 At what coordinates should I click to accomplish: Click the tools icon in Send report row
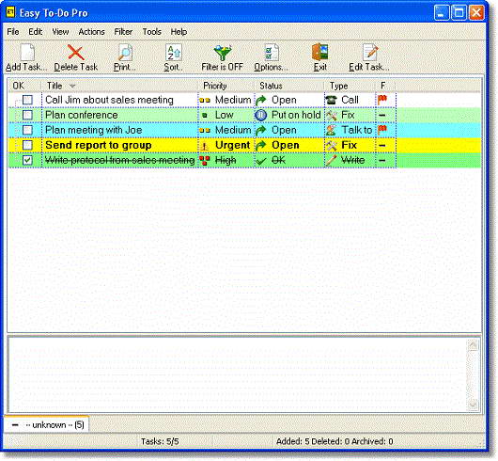coord(332,145)
